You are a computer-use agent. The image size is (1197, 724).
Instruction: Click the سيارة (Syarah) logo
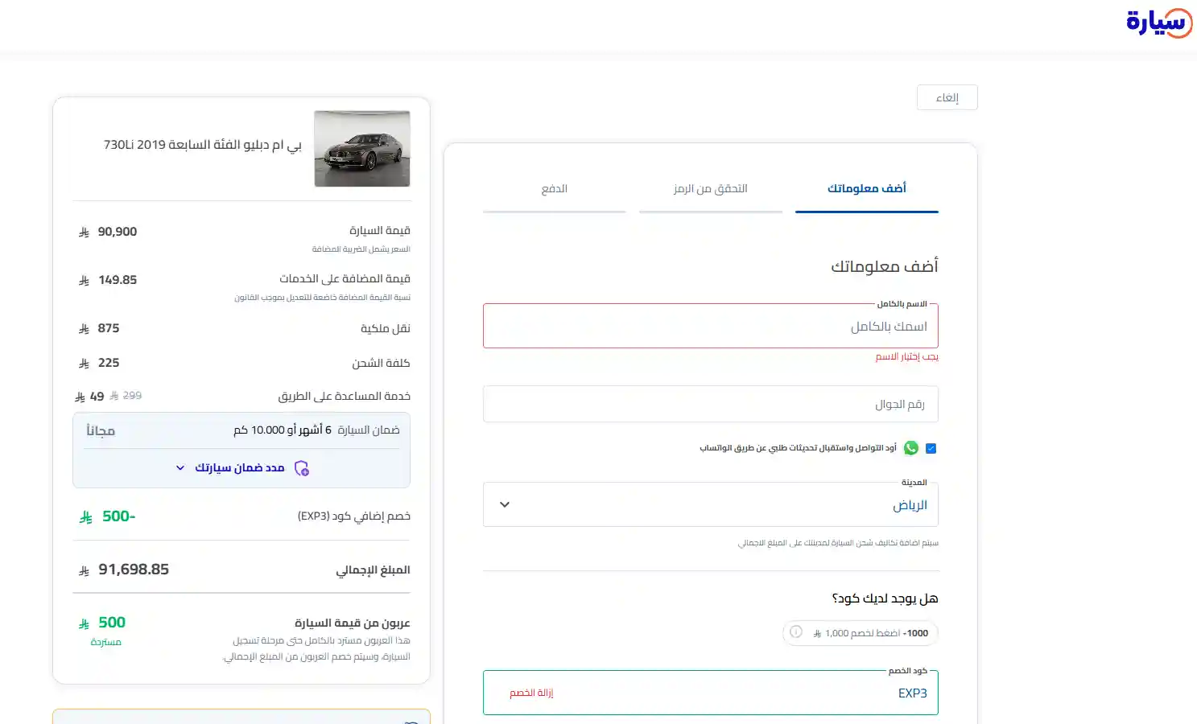1159,23
